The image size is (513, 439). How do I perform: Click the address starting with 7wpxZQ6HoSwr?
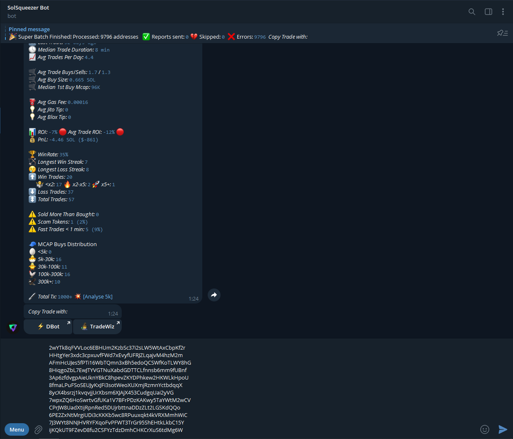click(x=120, y=400)
